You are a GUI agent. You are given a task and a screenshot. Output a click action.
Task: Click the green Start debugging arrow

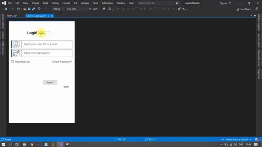tap(90, 9)
